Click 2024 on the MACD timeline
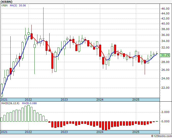Viewport: 172px width, 138px height. 100,132
